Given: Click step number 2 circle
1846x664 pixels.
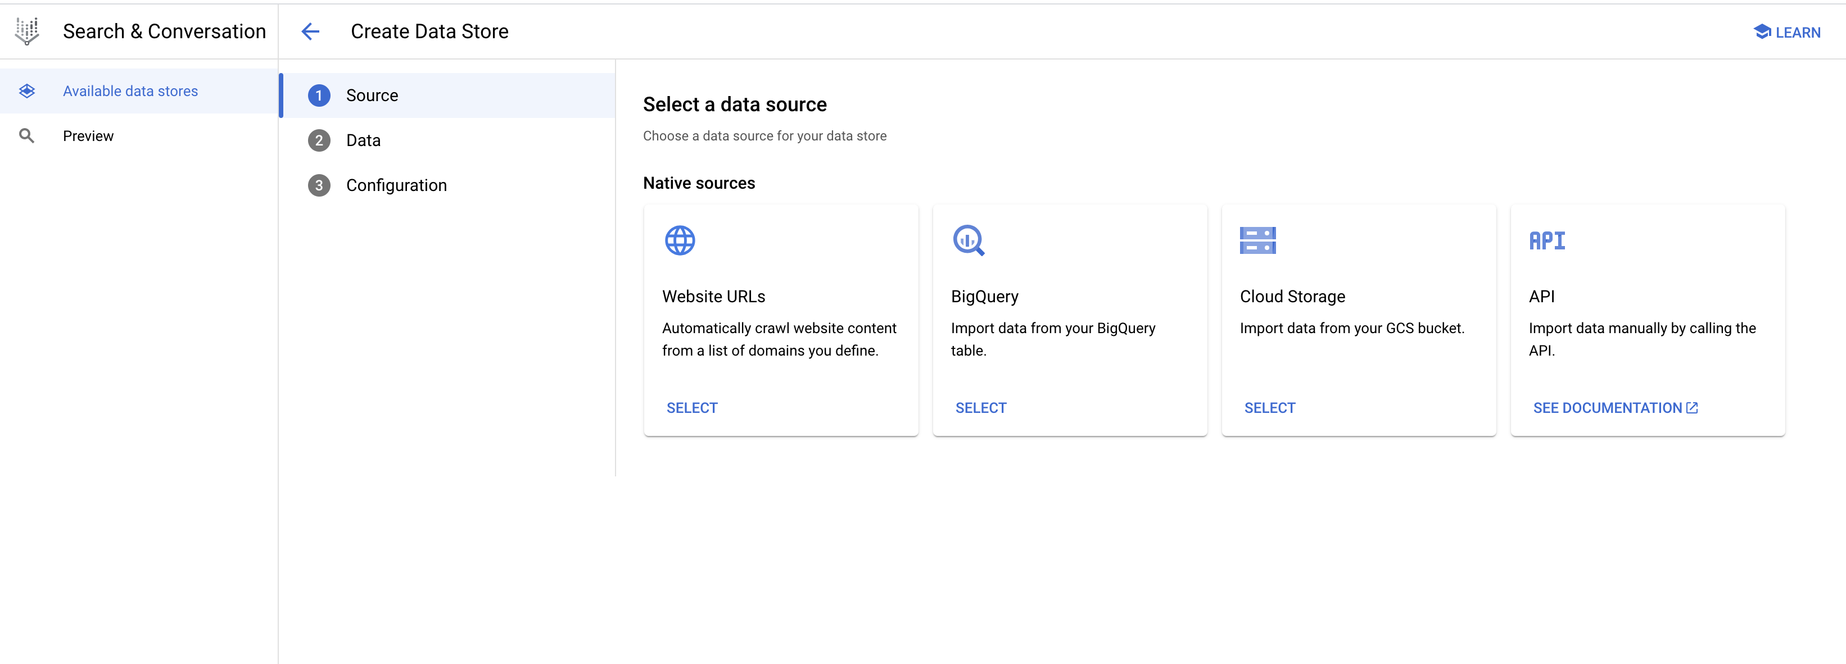Looking at the screenshot, I should click(319, 140).
